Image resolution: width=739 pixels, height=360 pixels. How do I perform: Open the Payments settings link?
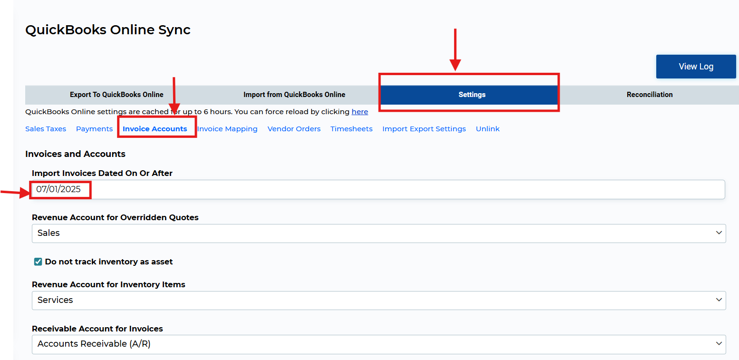point(94,129)
